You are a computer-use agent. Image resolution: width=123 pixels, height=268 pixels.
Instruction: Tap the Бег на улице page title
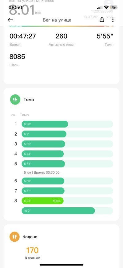(x=57, y=20)
